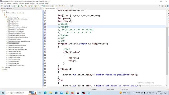This screenshot has height=95, width=169.
Task: Open the Refactor menu
Action: [15, 3]
